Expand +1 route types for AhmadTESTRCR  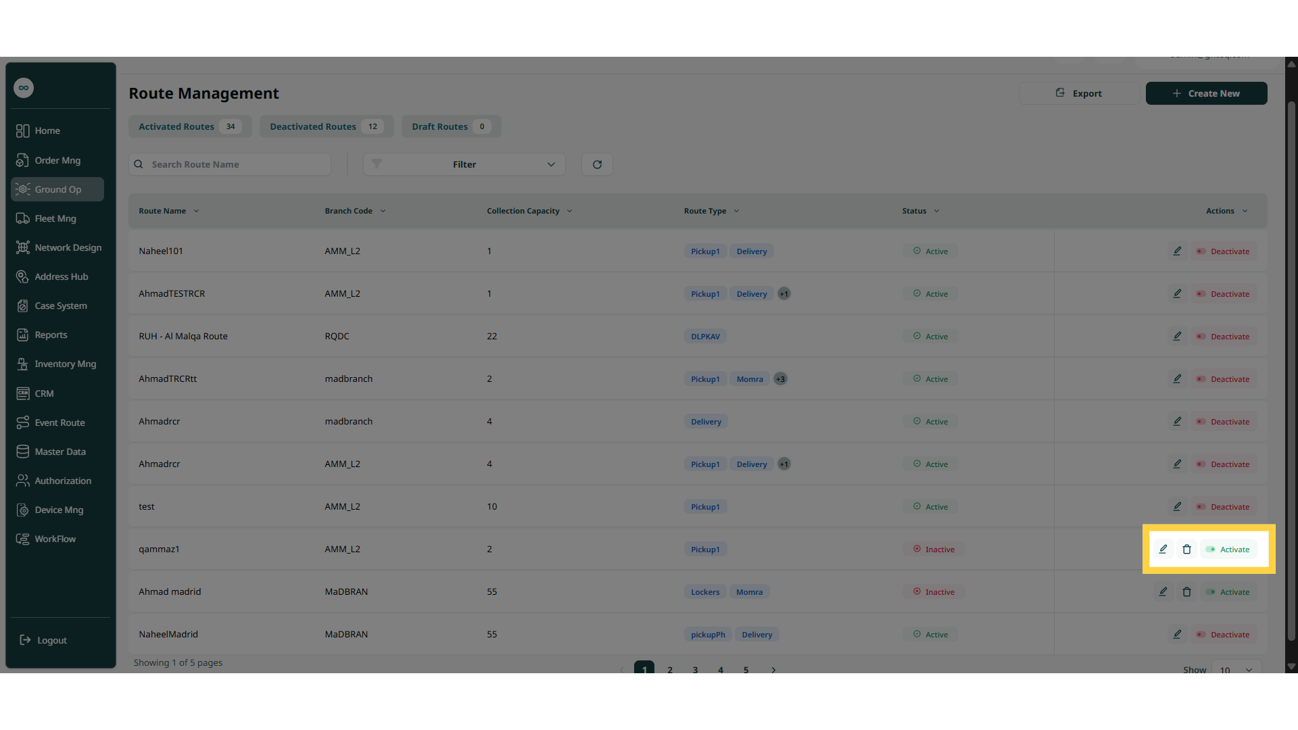(x=784, y=293)
